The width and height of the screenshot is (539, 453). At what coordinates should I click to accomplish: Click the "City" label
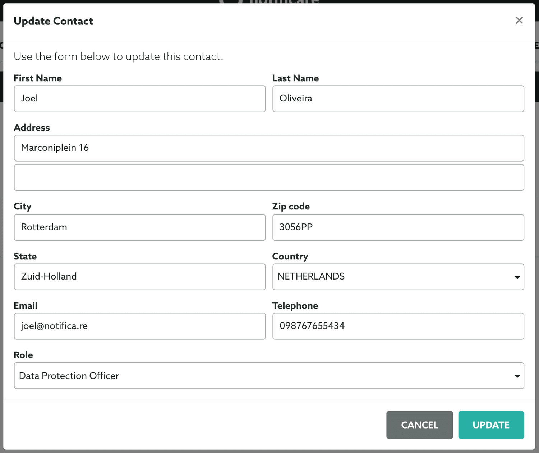pos(23,206)
